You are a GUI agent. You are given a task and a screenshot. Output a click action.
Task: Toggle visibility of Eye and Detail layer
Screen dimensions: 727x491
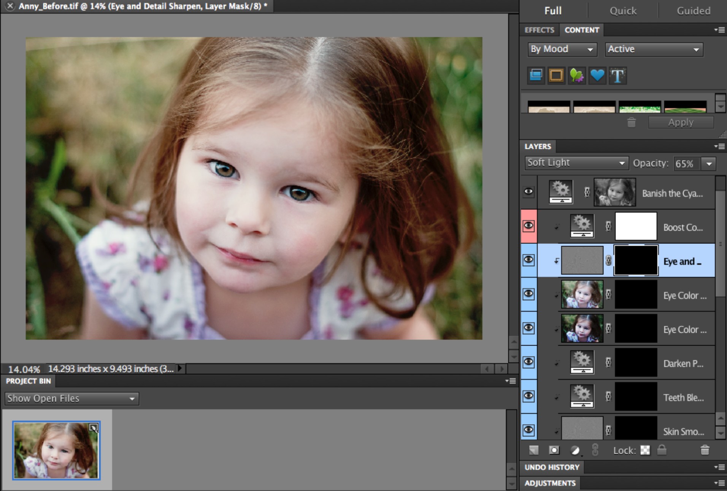(x=529, y=260)
